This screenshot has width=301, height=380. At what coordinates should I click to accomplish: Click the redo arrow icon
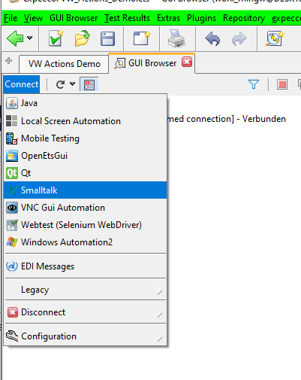[239, 38]
